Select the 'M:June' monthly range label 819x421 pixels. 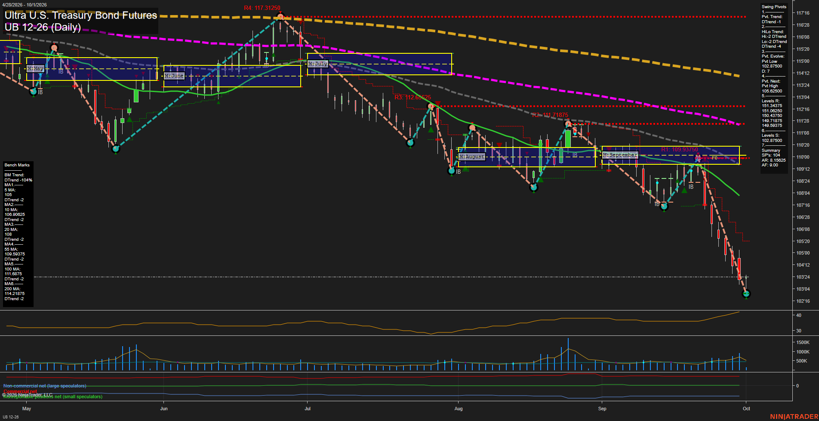click(x=175, y=76)
